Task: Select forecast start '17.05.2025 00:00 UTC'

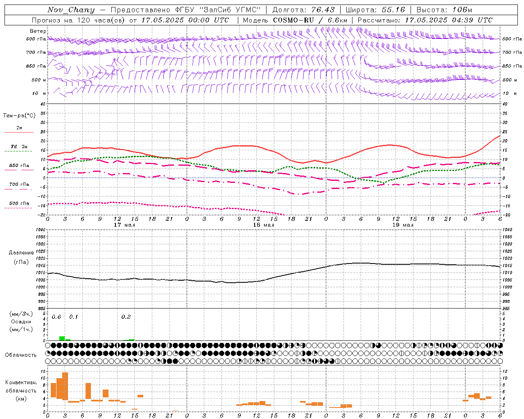Action: pos(185,20)
